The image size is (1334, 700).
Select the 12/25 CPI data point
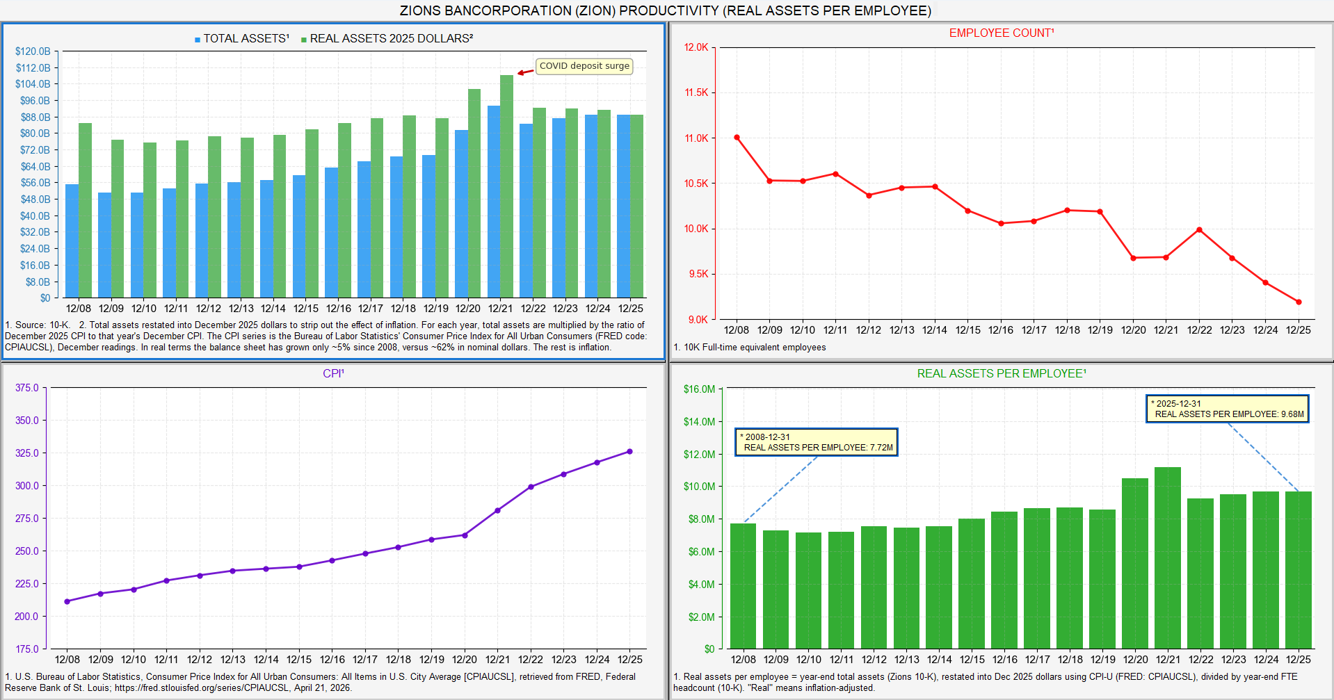pyautogui.click(x=630, y=451)
